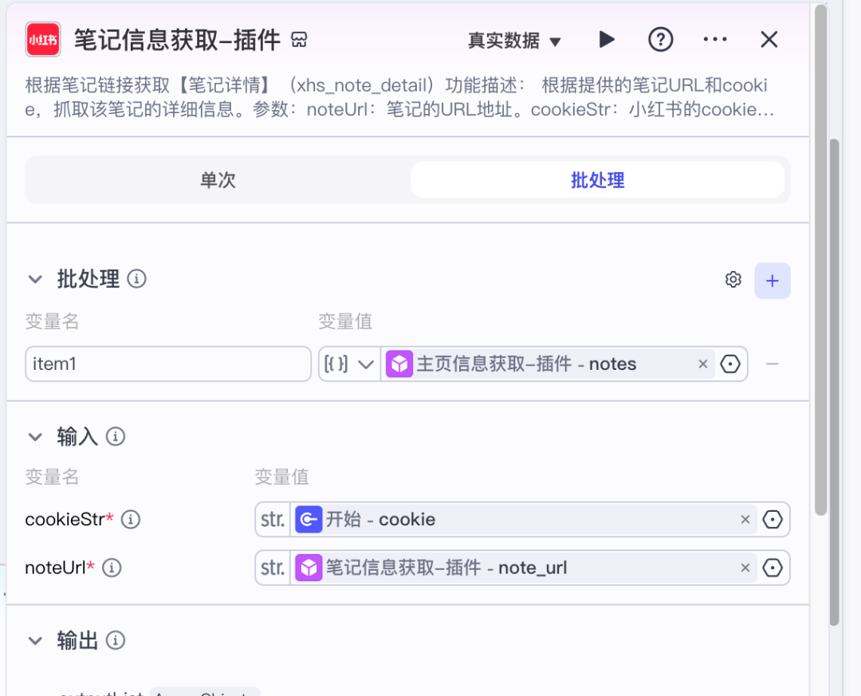Open variable selector hexagon for cookieStr
Viewport: 861px width, 696px height.
[773, 519]
